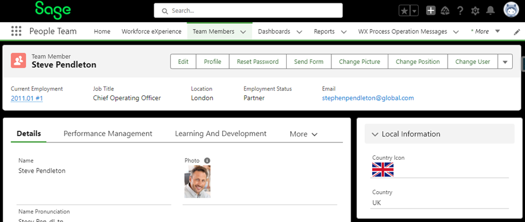The height and width of the screenshot is (222, 525).
Task: Click the Send Form button
Action: pos(309,62)
